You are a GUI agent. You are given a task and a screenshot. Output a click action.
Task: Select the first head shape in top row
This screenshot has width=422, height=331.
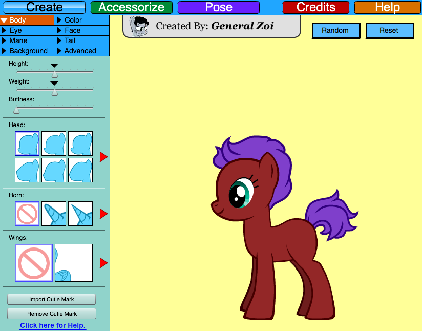pos(27,143)
